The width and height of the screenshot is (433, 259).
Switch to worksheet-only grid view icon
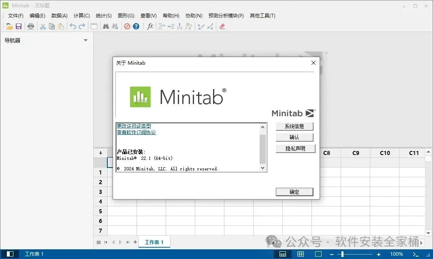click(301, 254)
